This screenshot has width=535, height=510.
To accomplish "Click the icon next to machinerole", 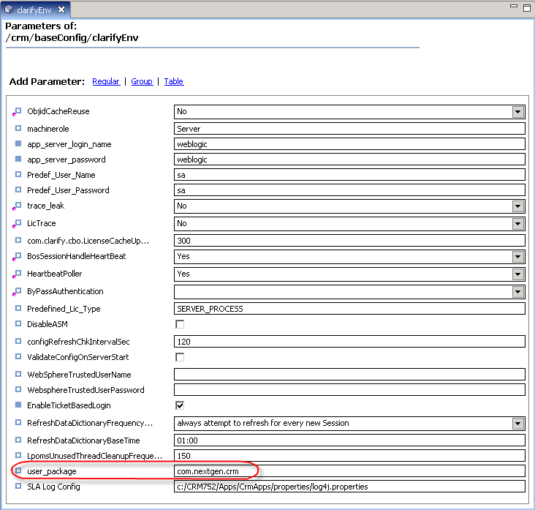I will [18, 128].
